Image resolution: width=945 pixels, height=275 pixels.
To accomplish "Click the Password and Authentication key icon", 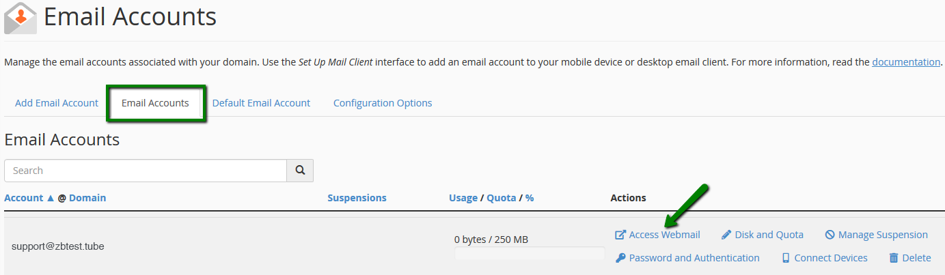I will [x=620, y=258].
